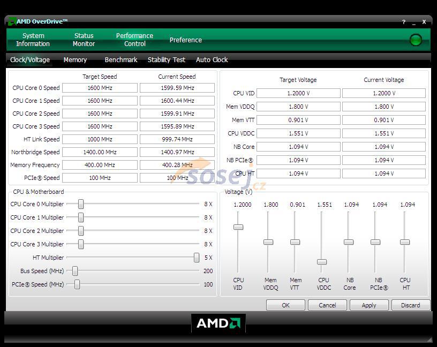This screenshot has width=437, height=347.
Task: Click the Mem VDDQ vertical voltage slider
Action: pos(268,242)
